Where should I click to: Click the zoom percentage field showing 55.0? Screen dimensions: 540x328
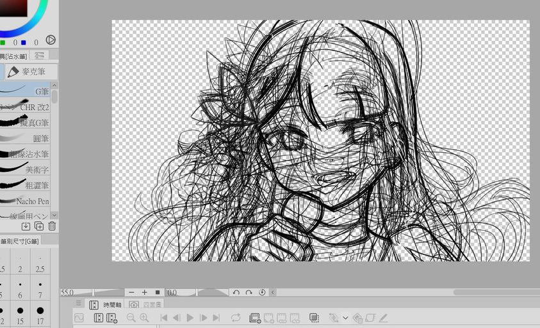point(67,293)
